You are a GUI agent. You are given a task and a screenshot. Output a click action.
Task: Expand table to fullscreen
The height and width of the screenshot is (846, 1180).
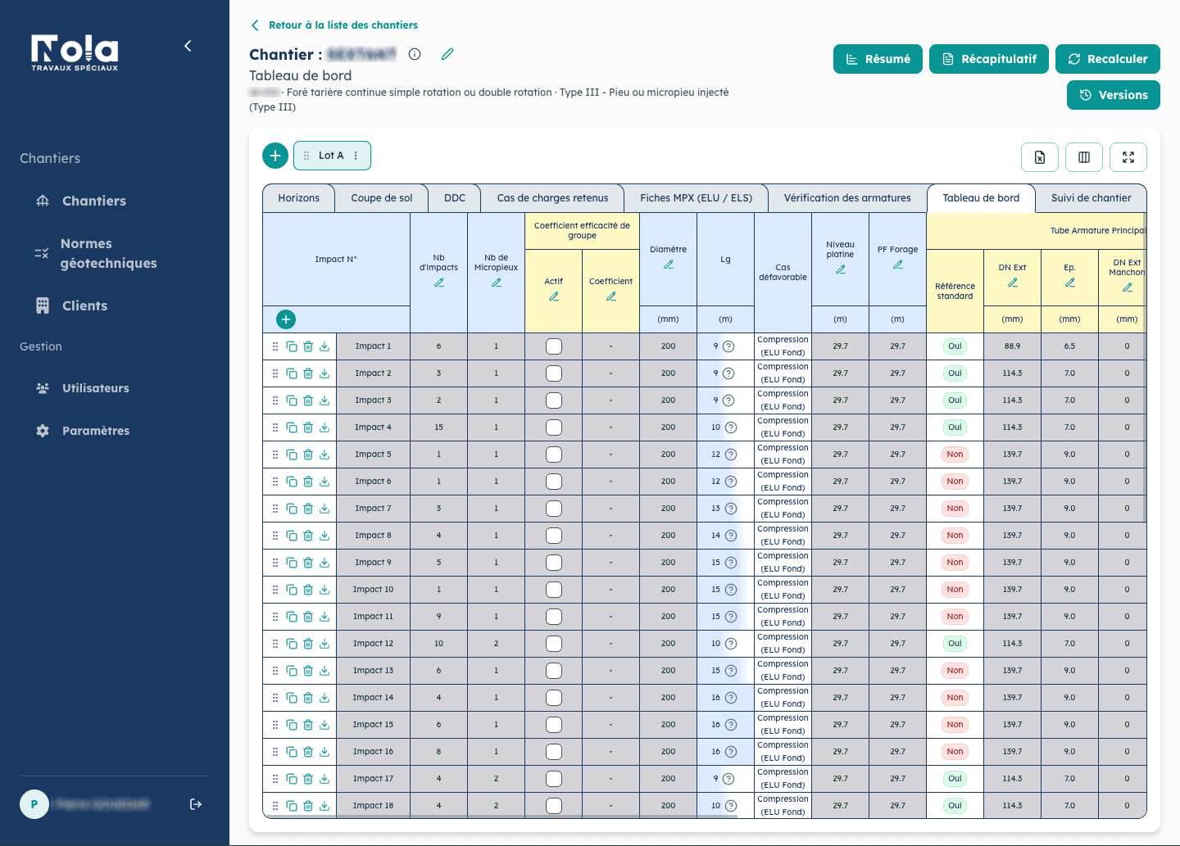(x=1128, y=157)
